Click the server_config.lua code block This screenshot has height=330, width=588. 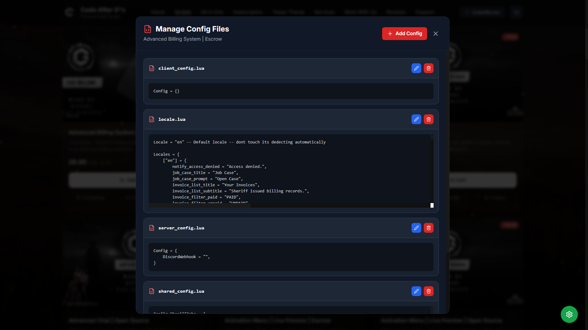pos(291,257)
